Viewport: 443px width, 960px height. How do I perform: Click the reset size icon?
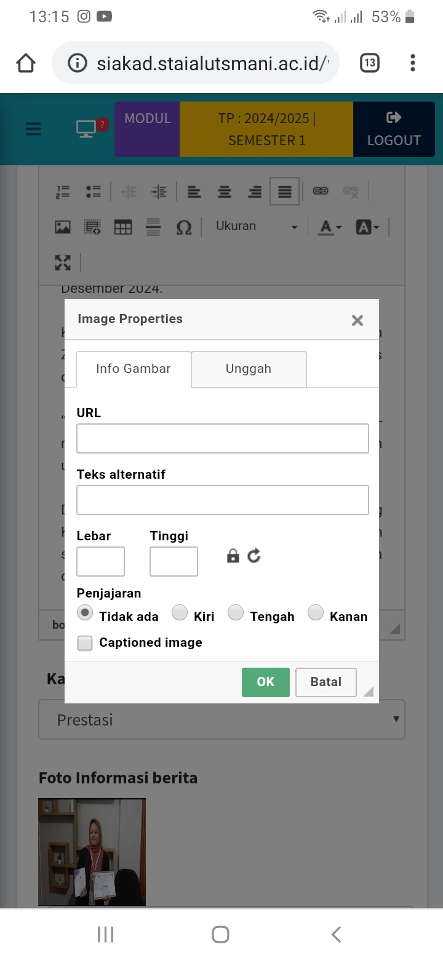[254, 556]
